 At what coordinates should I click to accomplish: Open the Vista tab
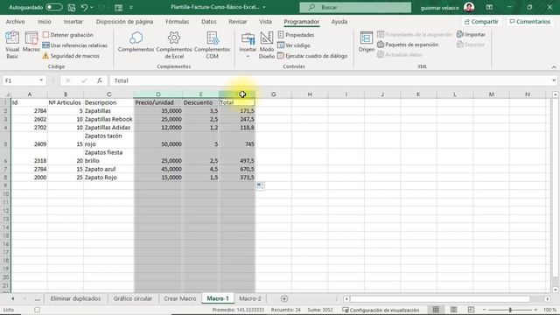click(265, 21)
